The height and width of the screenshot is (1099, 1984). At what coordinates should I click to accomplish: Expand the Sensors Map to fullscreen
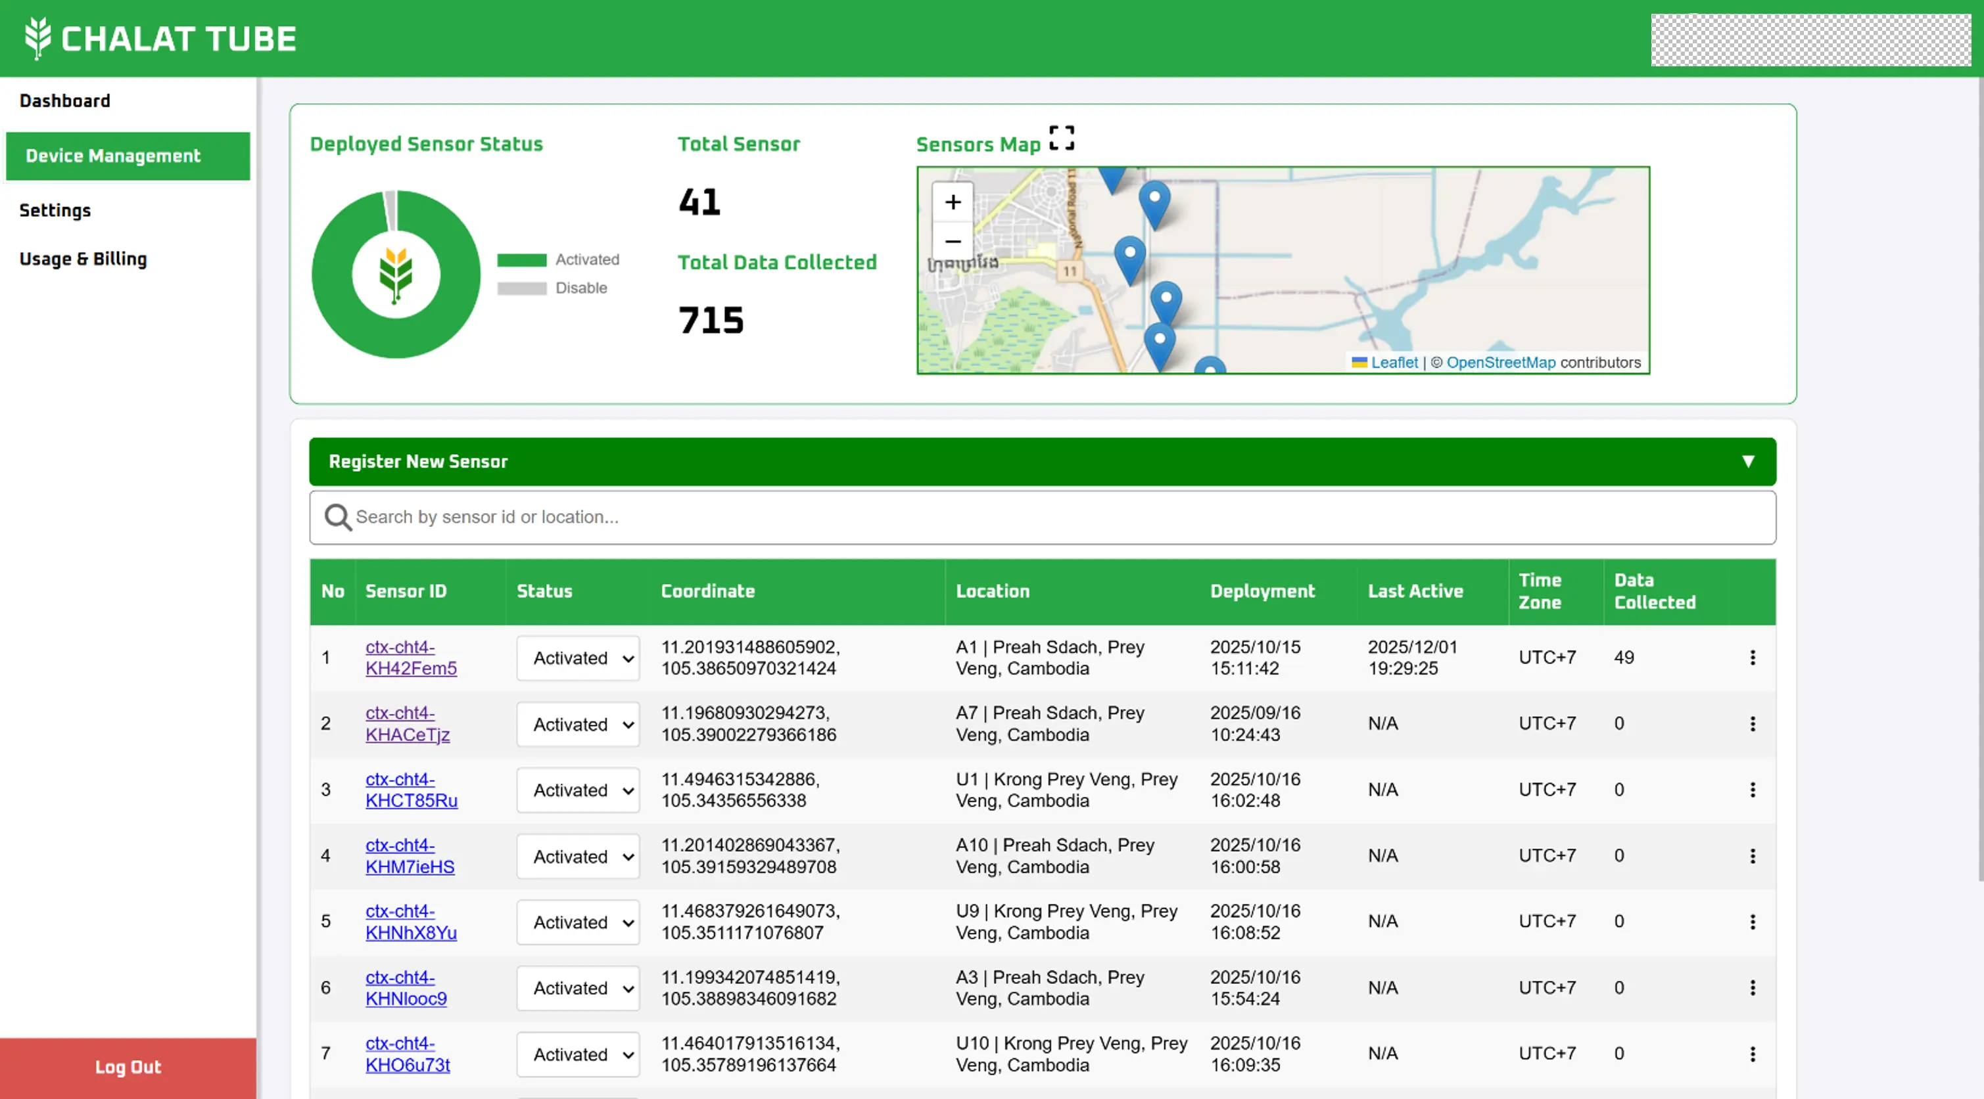pyautogui.click(x=1061, y=138)
